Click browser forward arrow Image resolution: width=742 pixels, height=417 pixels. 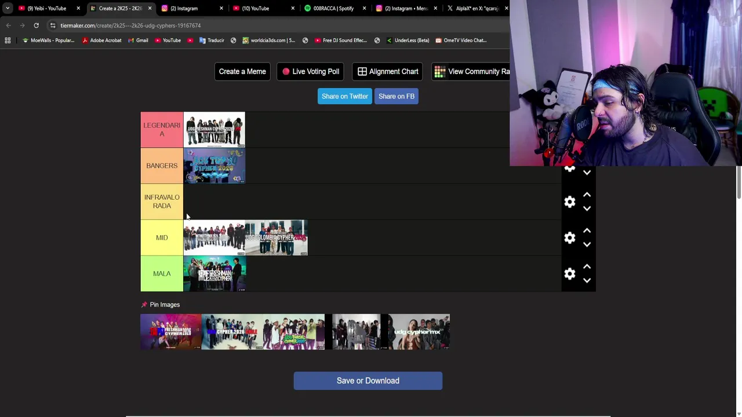coord(22,25)
